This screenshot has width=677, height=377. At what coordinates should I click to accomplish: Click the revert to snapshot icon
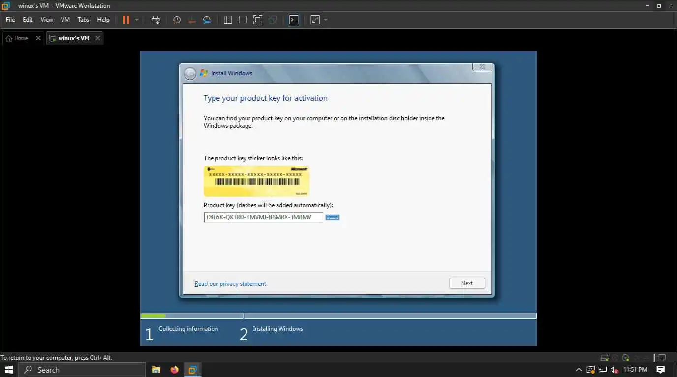(192, 20)
